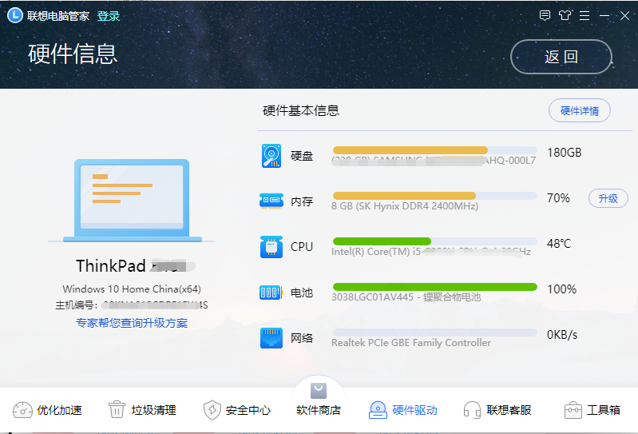Viewport: 638px width, 434px height.
Task: Click the network (网络) icon
Action: click(271, 338)
